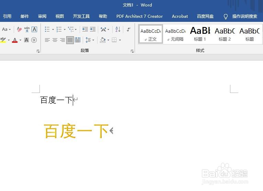
Task: Toggle Show/Hide paragraph marks
Action: click(x=128, y=29)
